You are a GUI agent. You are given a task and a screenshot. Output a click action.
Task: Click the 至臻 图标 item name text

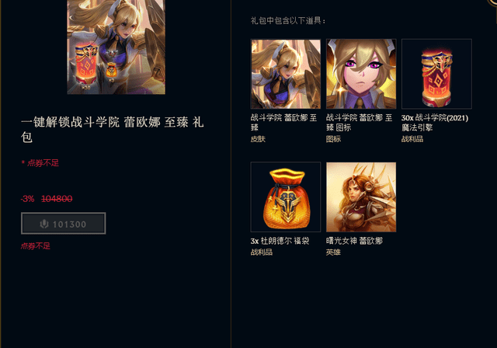359,122
